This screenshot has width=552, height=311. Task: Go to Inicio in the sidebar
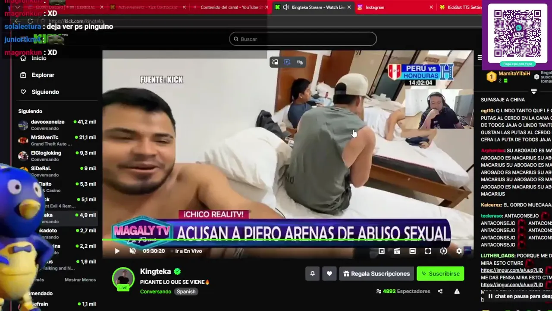click(39, 58)
